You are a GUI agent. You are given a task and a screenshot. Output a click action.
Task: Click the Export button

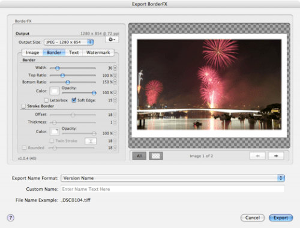[x=281, y=218]
